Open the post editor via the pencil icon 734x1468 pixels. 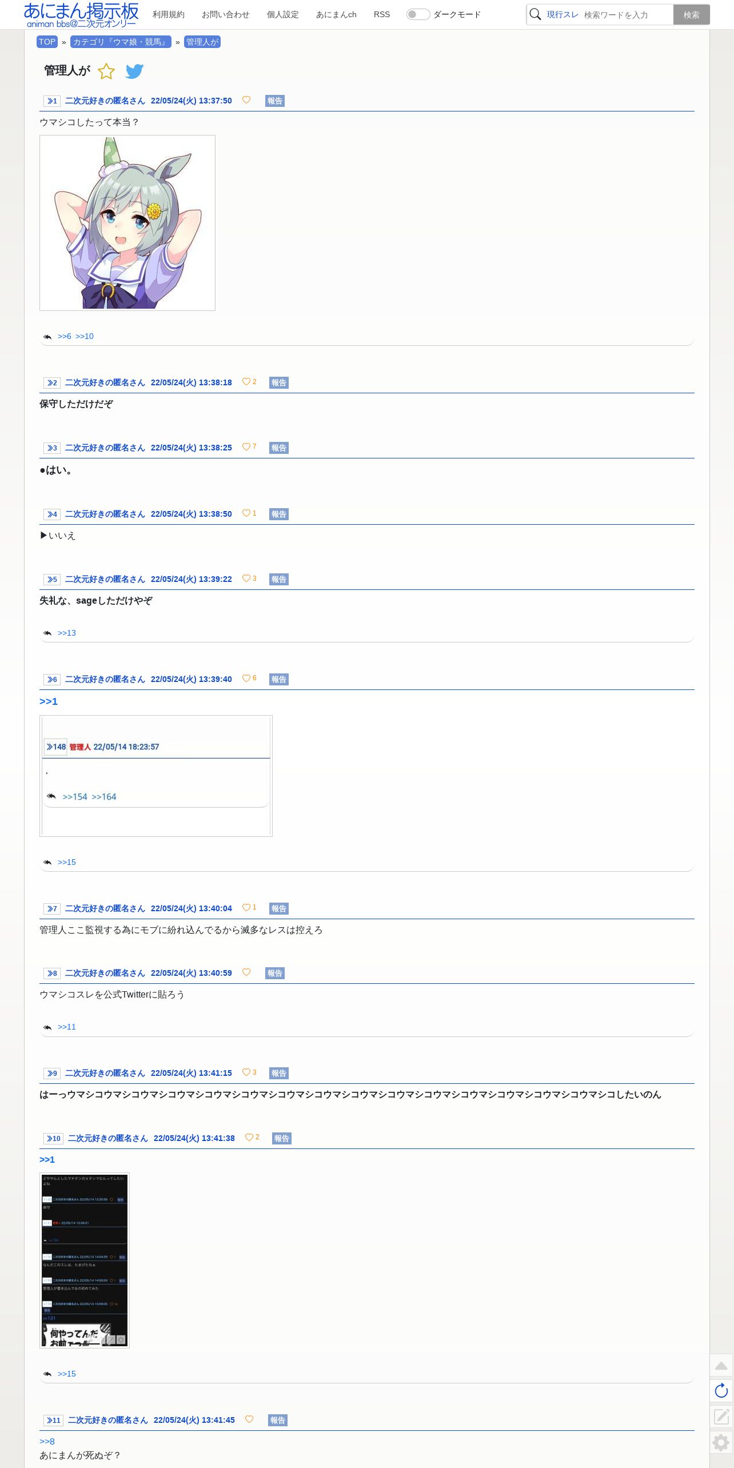click(721, 1416)
